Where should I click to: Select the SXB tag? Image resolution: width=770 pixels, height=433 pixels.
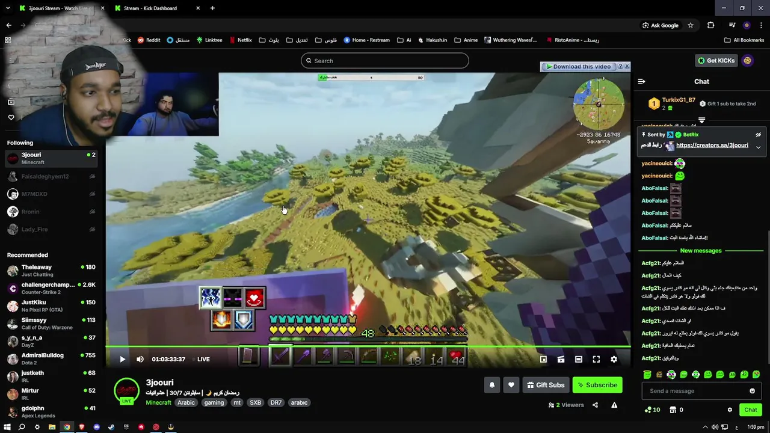pyautogui.click(x=255, y=402)
